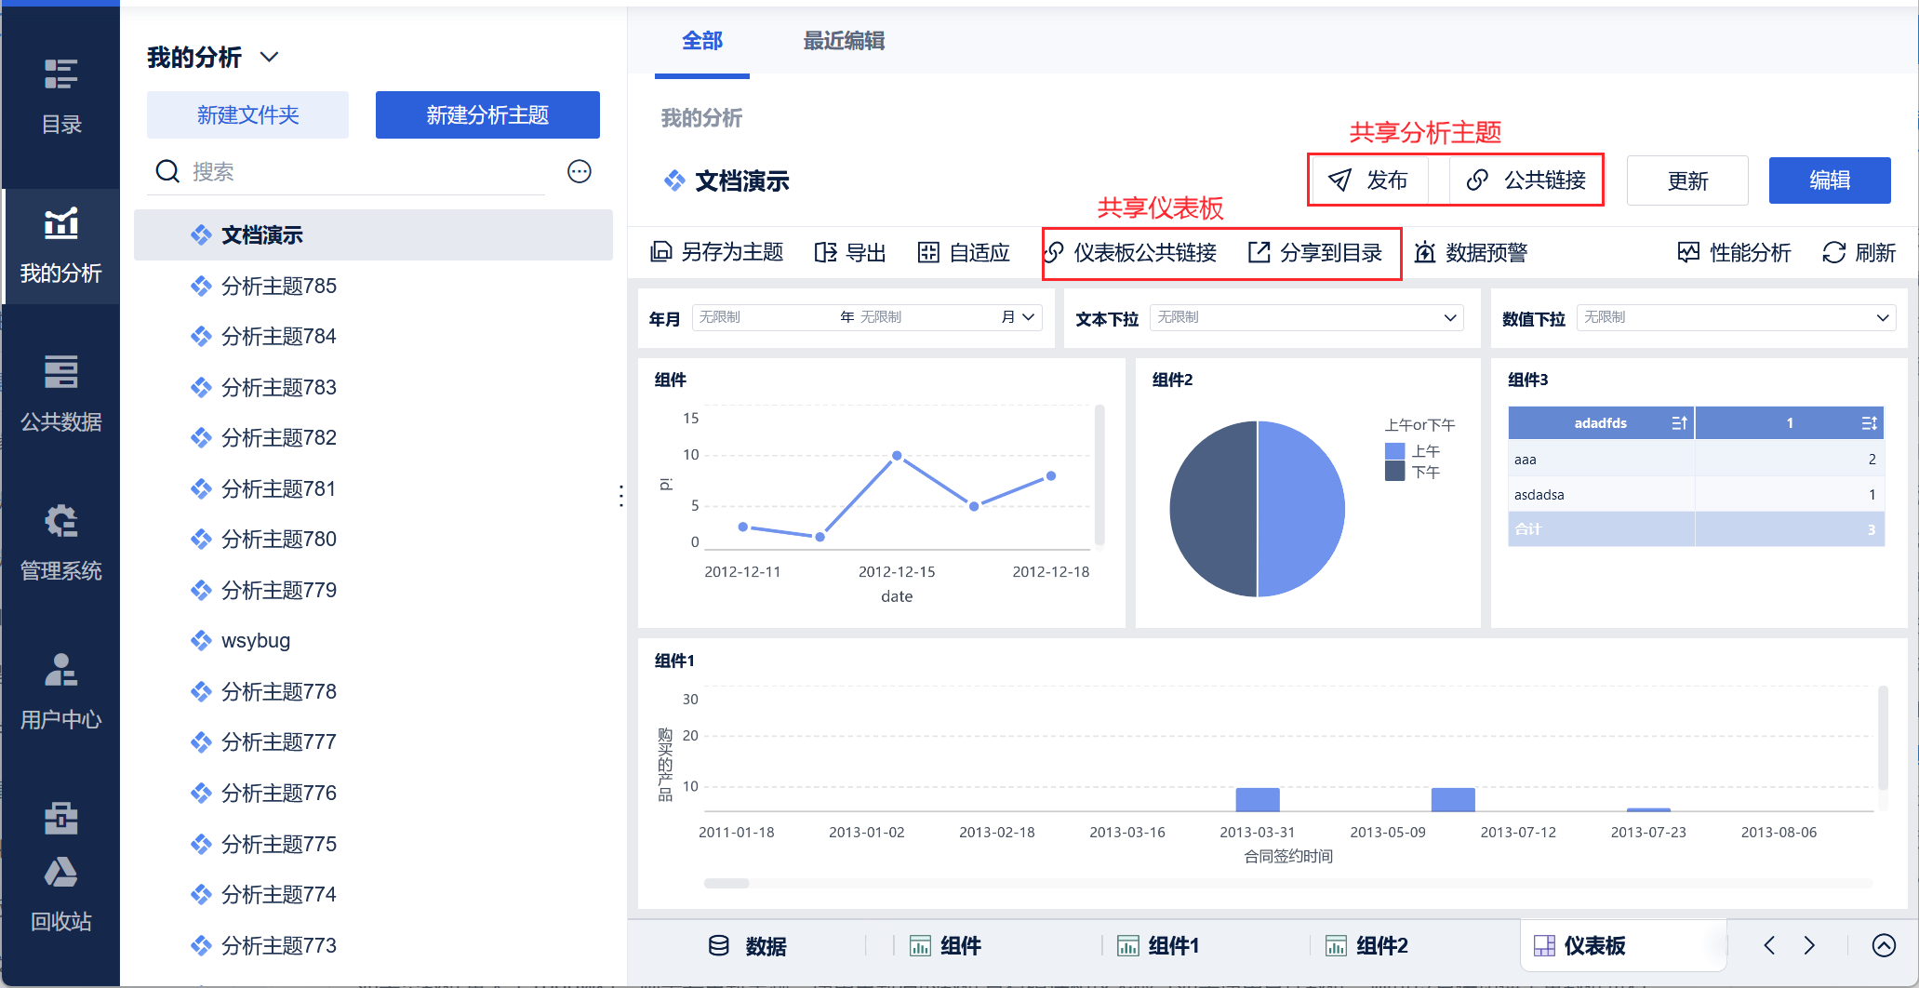Open 管理系统 gear icon in sidebar

[60, 521]
